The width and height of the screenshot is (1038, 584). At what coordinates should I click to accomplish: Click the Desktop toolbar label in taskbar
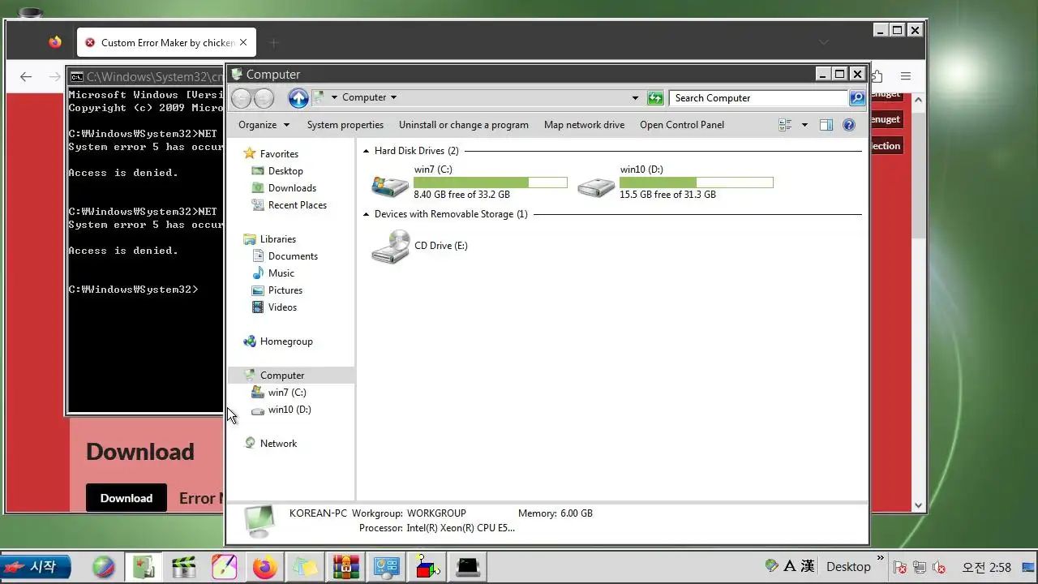tap(848, 567)
